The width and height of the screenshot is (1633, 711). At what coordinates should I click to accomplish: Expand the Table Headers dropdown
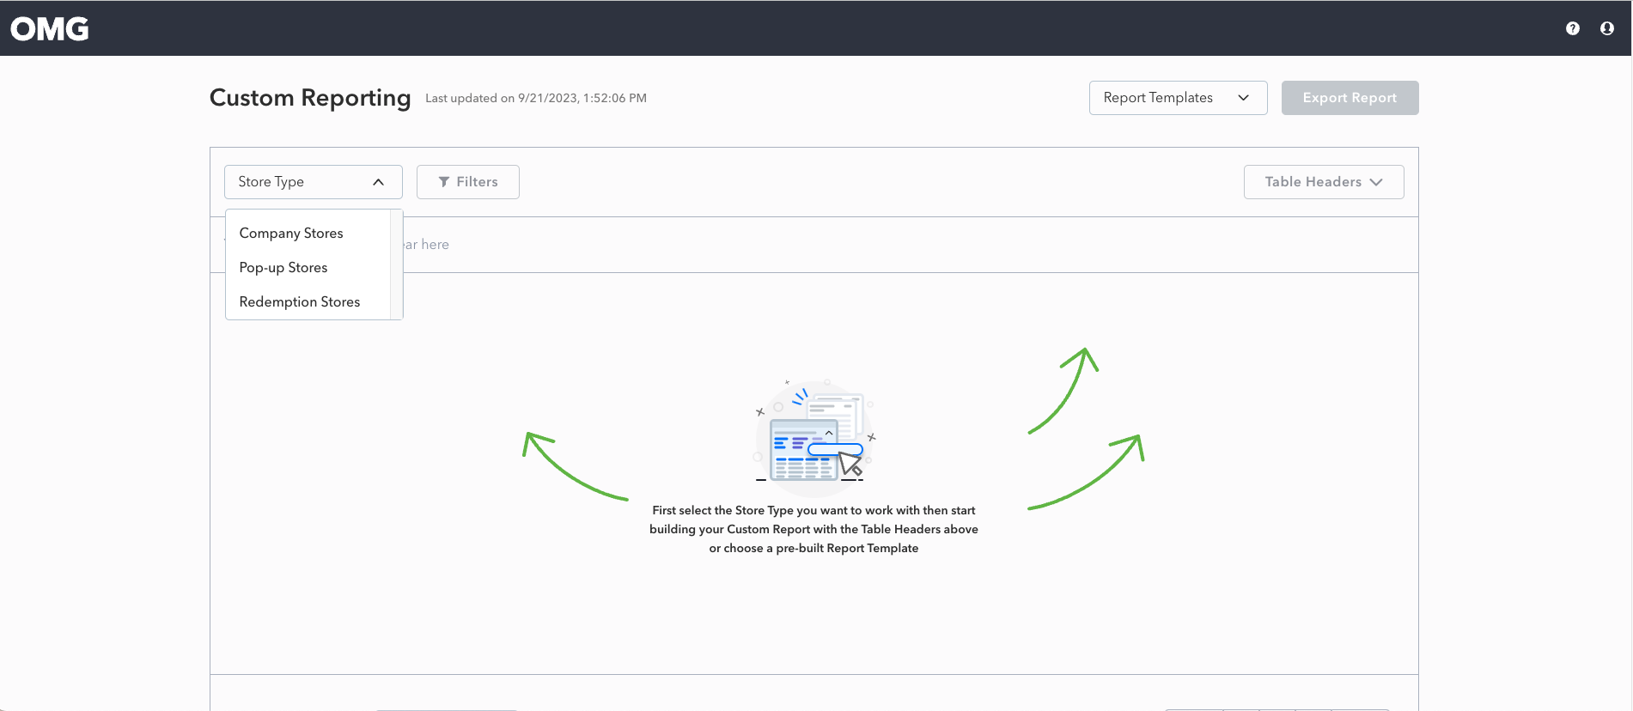coord(1324,182)
